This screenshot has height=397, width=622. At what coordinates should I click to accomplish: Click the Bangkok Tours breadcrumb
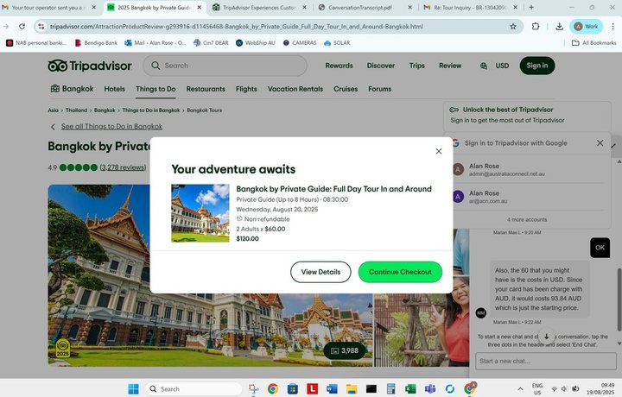pos(204,110)
